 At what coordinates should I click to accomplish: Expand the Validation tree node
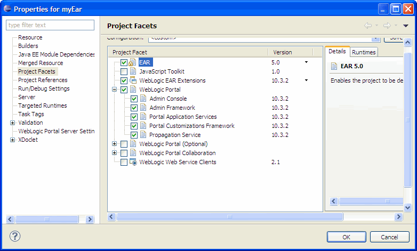point(12,123)
